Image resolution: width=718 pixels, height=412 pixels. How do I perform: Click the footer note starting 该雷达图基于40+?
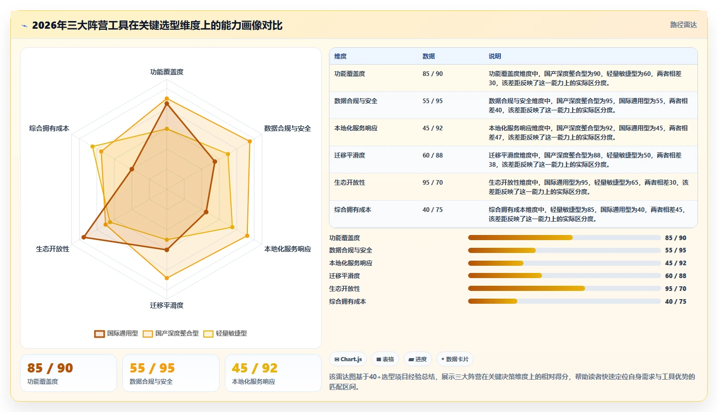click(x=512, y=382)
